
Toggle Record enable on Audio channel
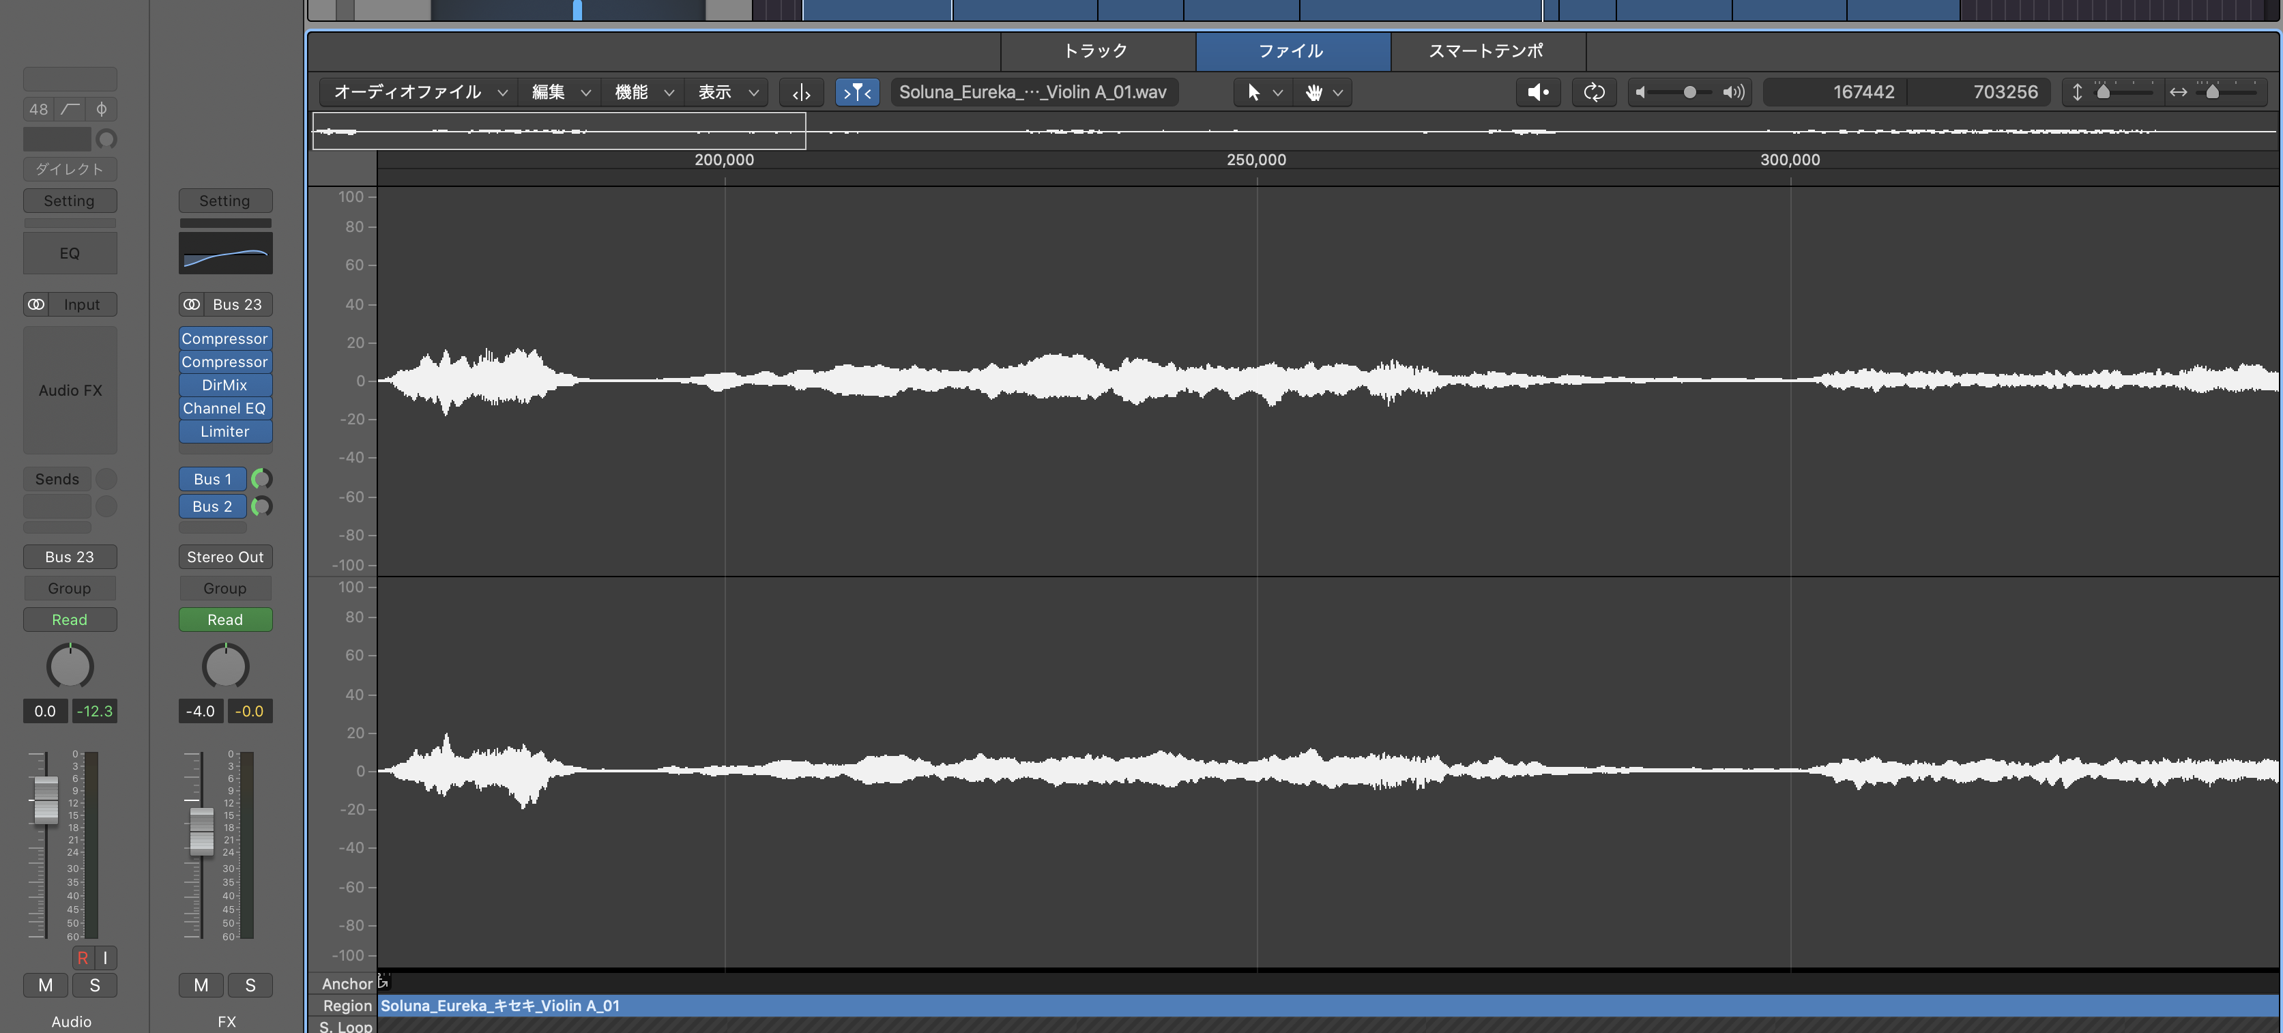coord(83,958)
